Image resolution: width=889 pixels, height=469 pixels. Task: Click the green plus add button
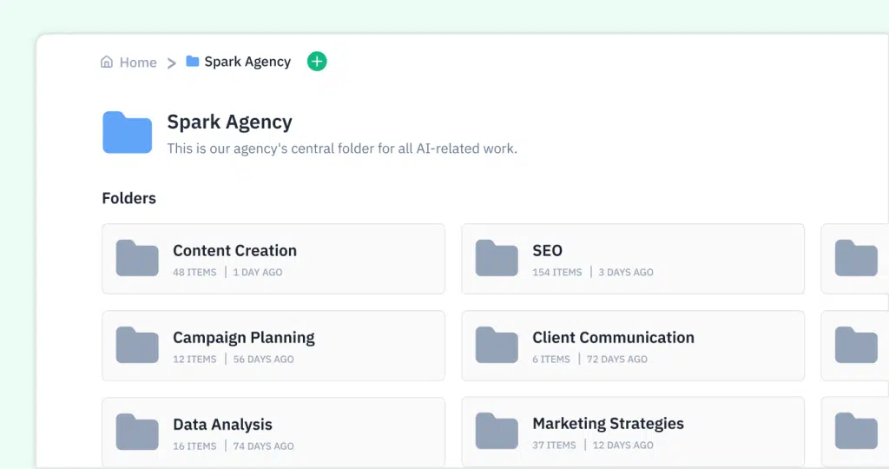(317, 62)
